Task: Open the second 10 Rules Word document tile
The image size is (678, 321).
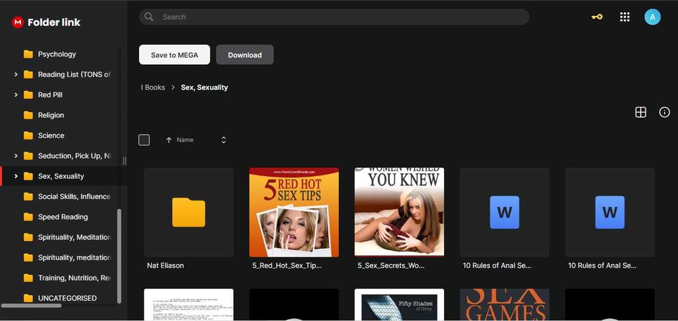Action: [x=610, y=212]
